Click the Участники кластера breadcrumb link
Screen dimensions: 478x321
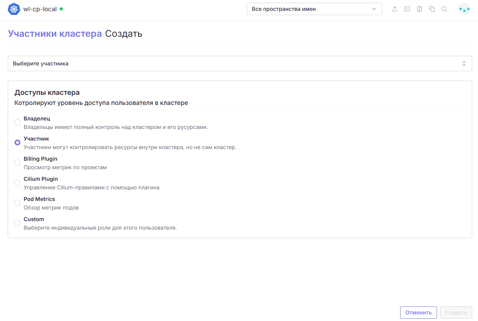55,34
